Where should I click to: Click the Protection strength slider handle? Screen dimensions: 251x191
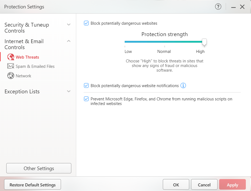click(204, 42)
